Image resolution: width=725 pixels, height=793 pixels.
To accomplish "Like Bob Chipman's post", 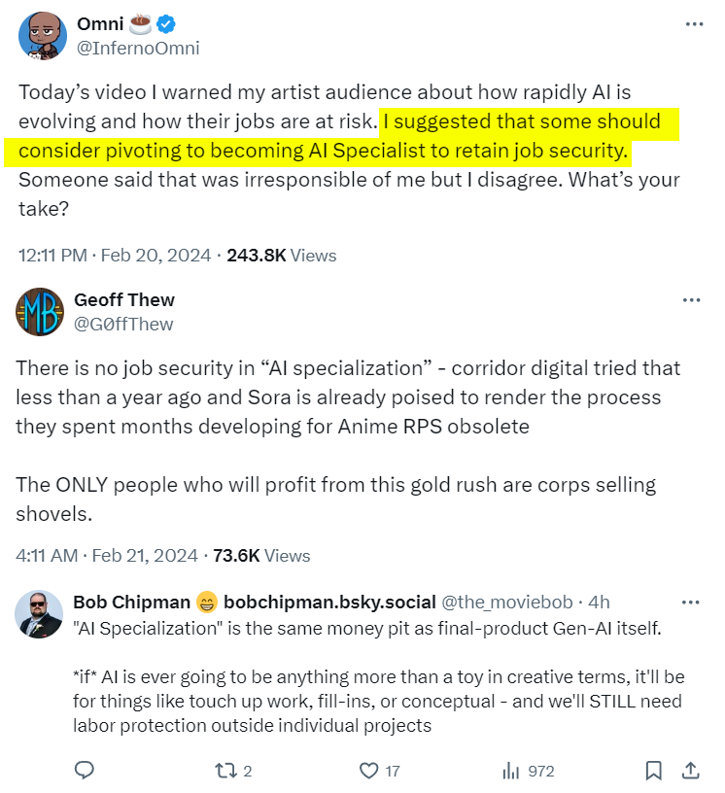I will (x=369, y=771).
